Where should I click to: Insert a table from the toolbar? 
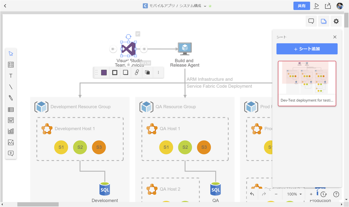point(11,109)
